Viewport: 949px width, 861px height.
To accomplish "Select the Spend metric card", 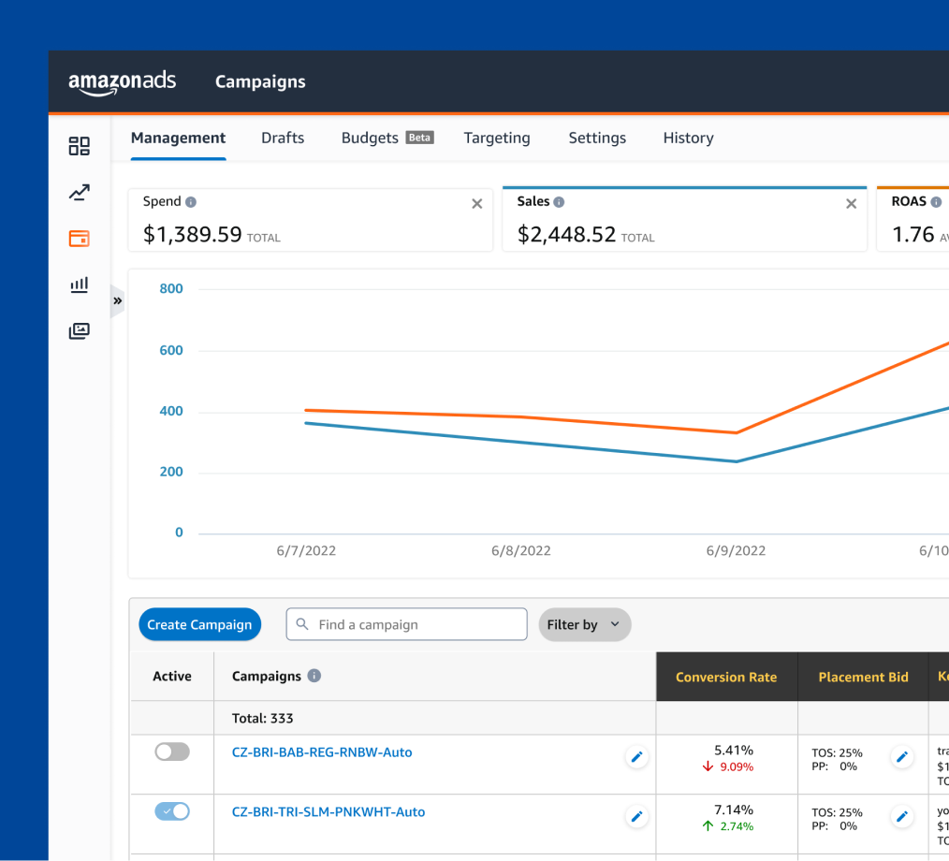I will (x=311, y=220).
